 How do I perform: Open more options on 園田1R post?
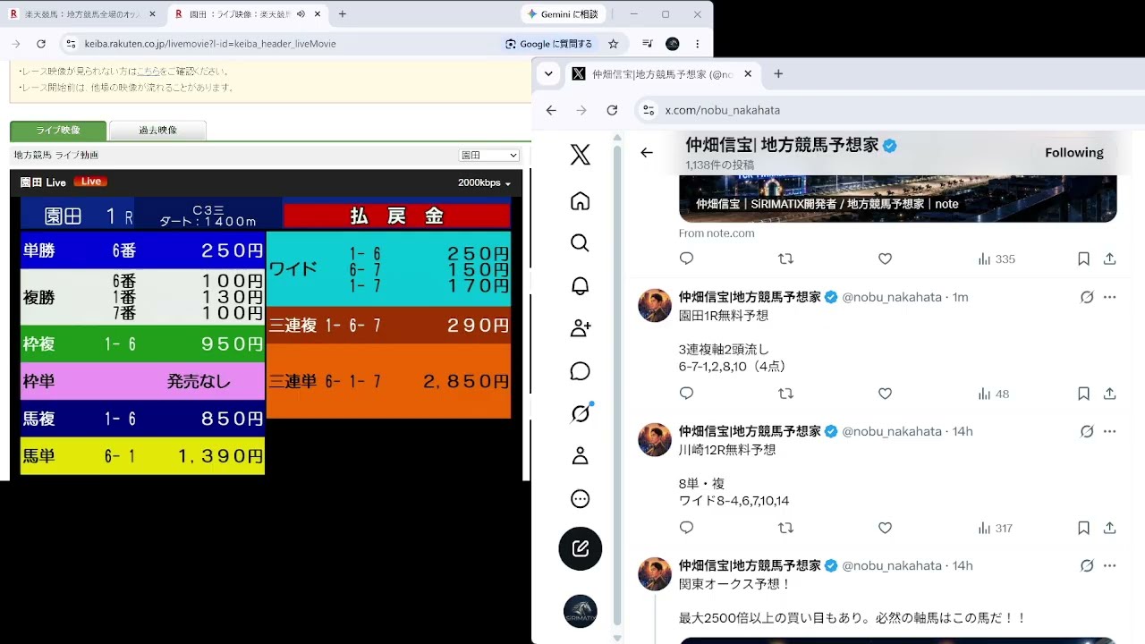[1109, 297]
